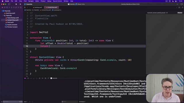Viewport: 184px width, 103px height.
Task: Show the Test navigator diamond icon
Action: tap(14, 7)
